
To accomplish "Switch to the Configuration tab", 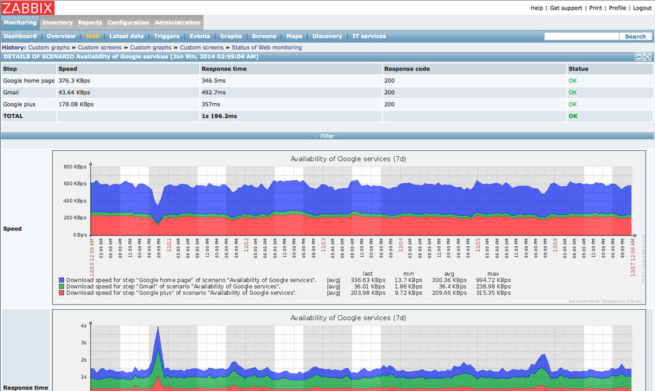I will click(x=128, y=23).
